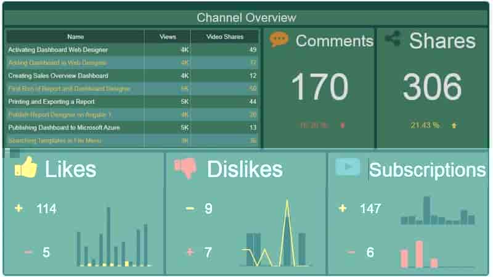Screen dimensions: 493x277
Task: Select row Searching Templates in File Menu
Action: point(132,141)
